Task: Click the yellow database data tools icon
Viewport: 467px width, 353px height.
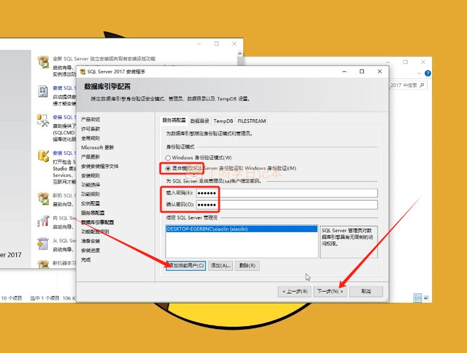Action: click(x=43, y=156)
